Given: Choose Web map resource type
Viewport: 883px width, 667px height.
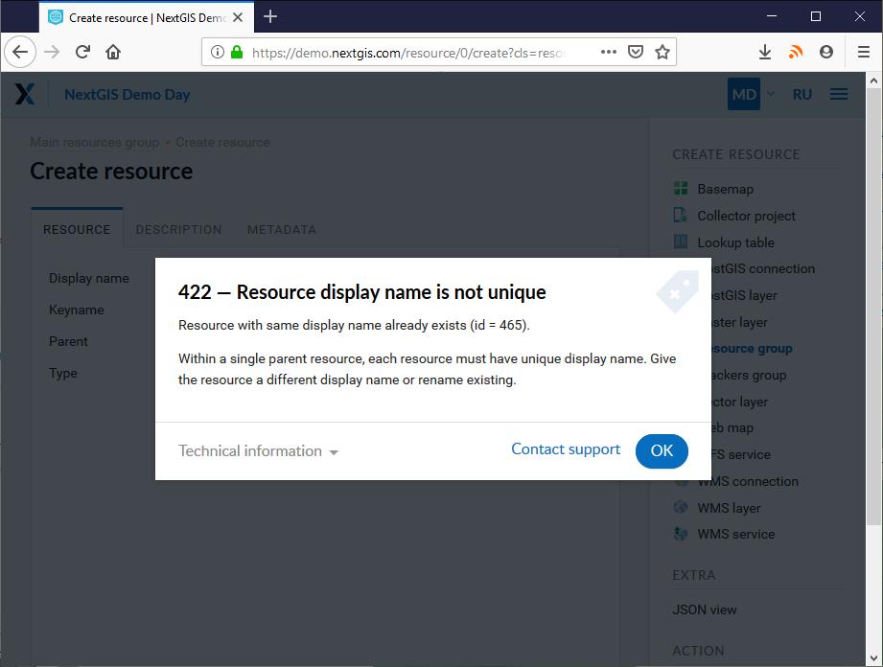Looking at the screenshot, I should (x=732, y=428).
